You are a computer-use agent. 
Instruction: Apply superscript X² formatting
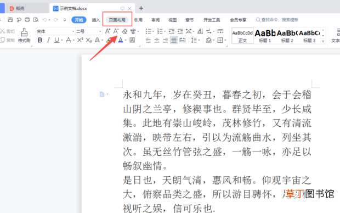80,40
